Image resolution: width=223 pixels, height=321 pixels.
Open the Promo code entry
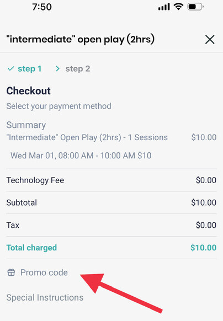pos(44,272)
